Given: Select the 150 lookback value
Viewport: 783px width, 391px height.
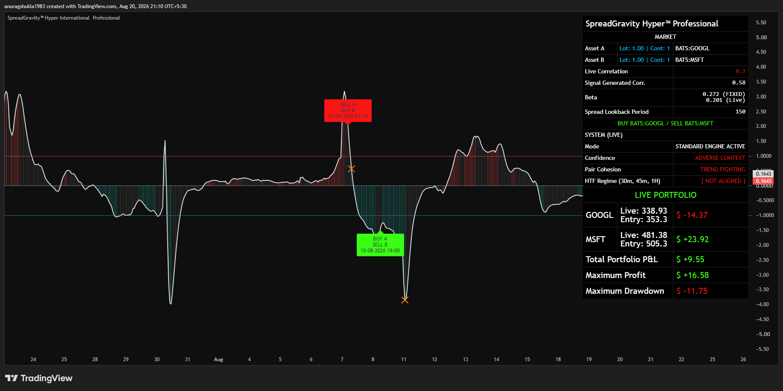Looking at the screenshot, I should point(740,112).
